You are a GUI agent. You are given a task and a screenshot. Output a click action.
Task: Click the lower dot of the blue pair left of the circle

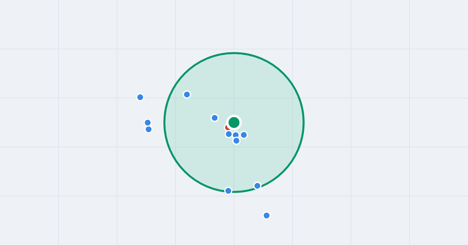click(149, 129)
